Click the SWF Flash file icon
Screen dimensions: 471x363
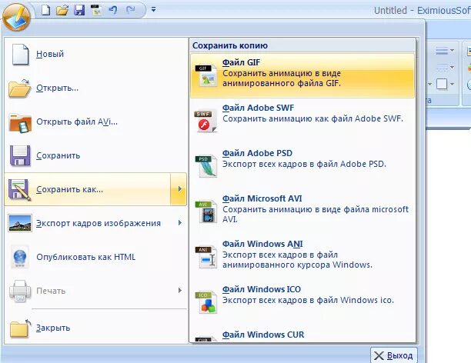pos(206,122)
